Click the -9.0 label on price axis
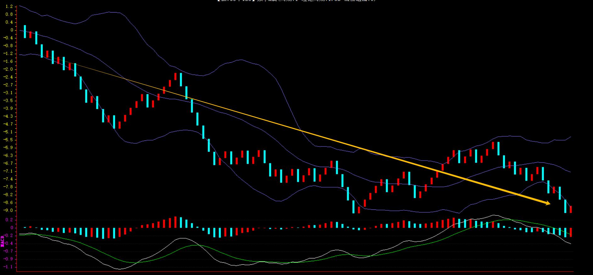 pos(9,210)
